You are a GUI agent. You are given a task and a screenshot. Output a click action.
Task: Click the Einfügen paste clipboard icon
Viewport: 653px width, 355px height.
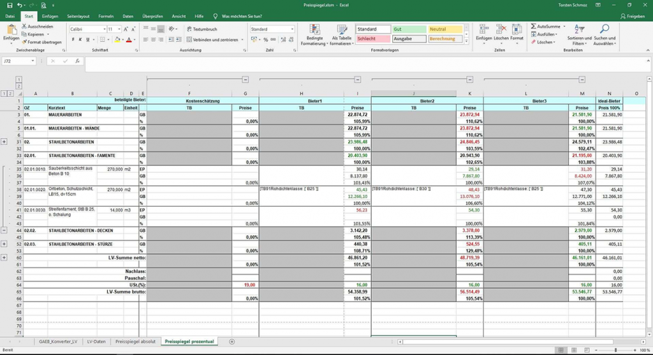click(x=11, y=31)
